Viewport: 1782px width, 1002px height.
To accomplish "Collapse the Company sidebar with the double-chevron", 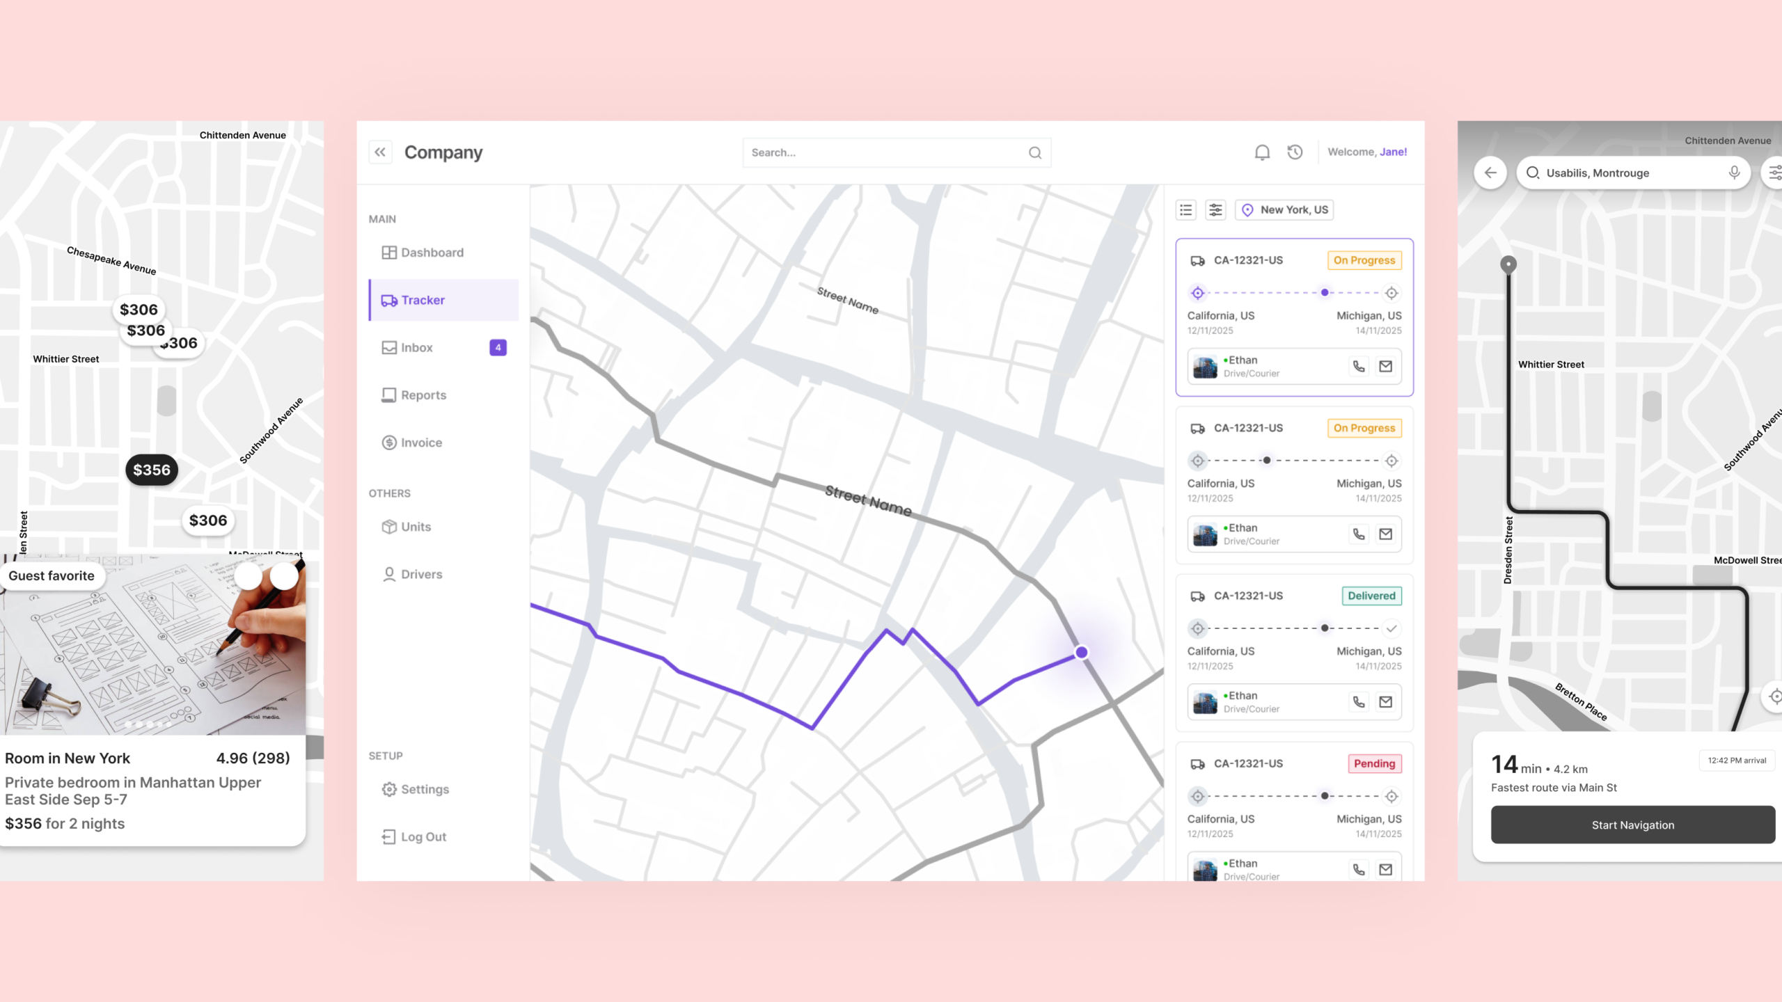I will (380, 152).
